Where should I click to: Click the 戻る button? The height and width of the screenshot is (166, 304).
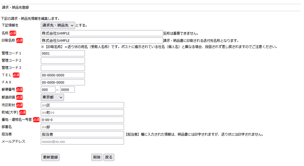point(109,157)
